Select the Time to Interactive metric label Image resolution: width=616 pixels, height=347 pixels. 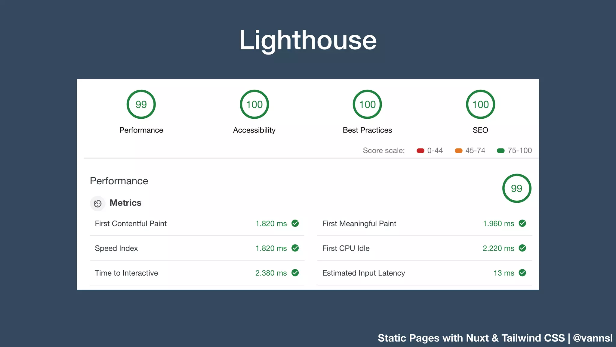point(126,273)
